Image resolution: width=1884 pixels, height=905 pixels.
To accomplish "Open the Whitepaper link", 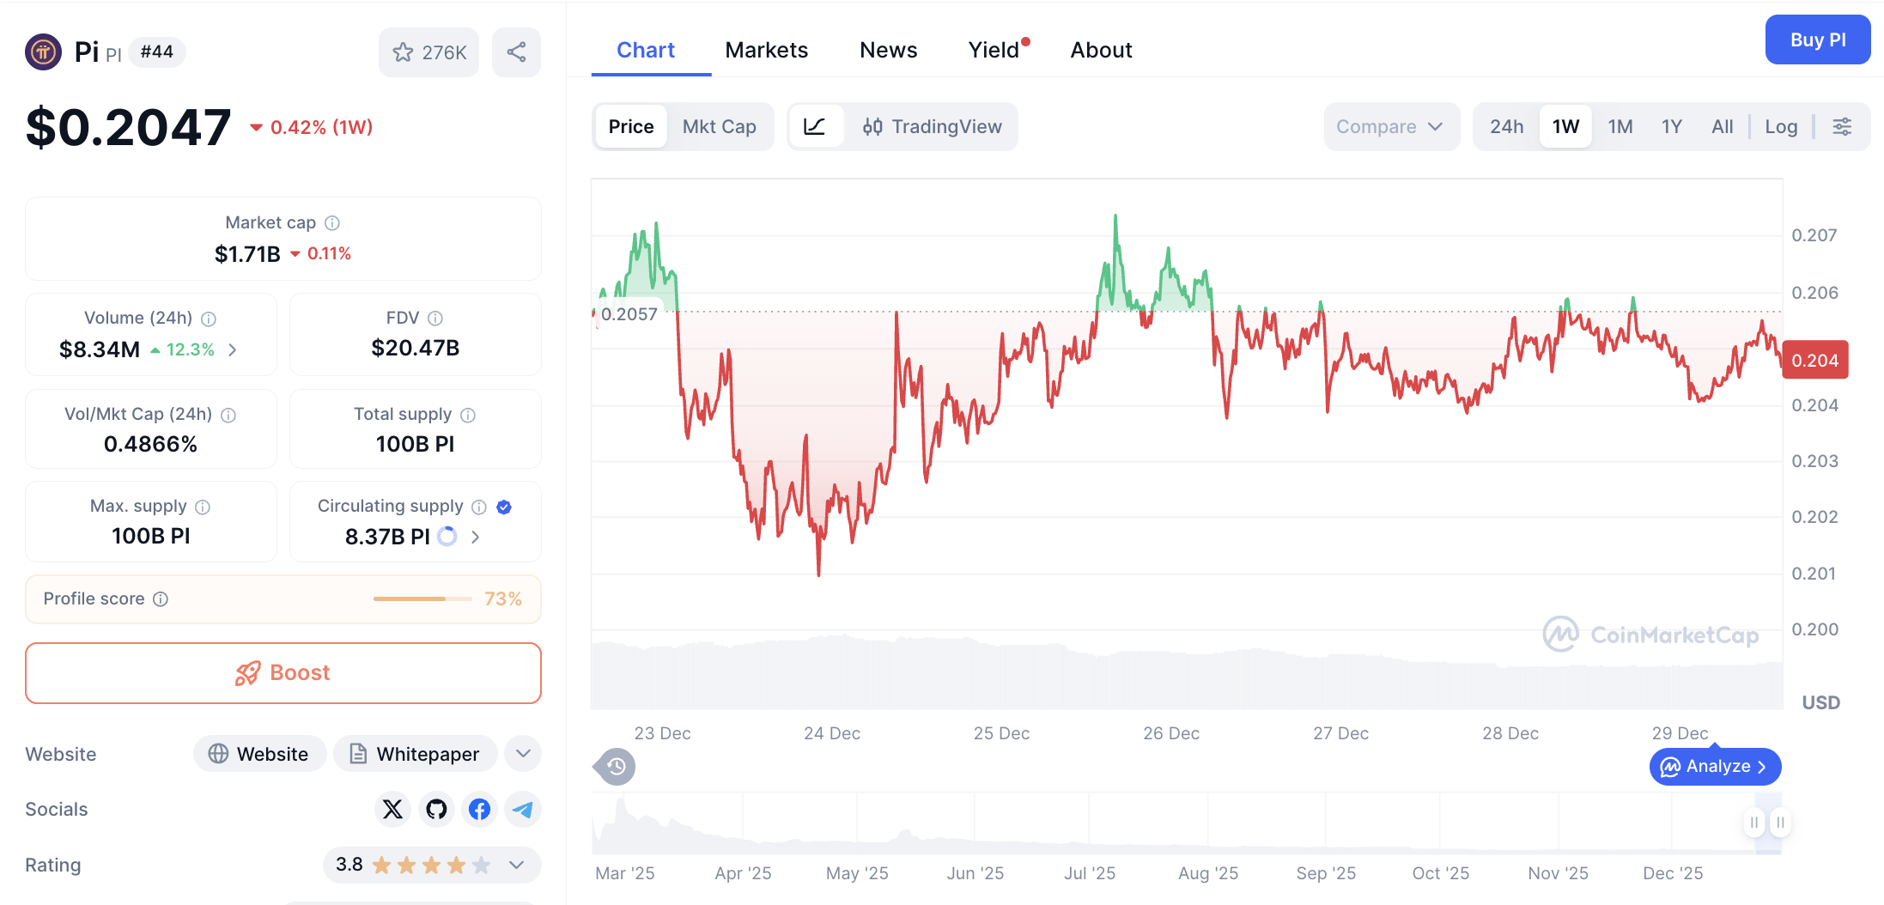I will click(x=416, y=753).
